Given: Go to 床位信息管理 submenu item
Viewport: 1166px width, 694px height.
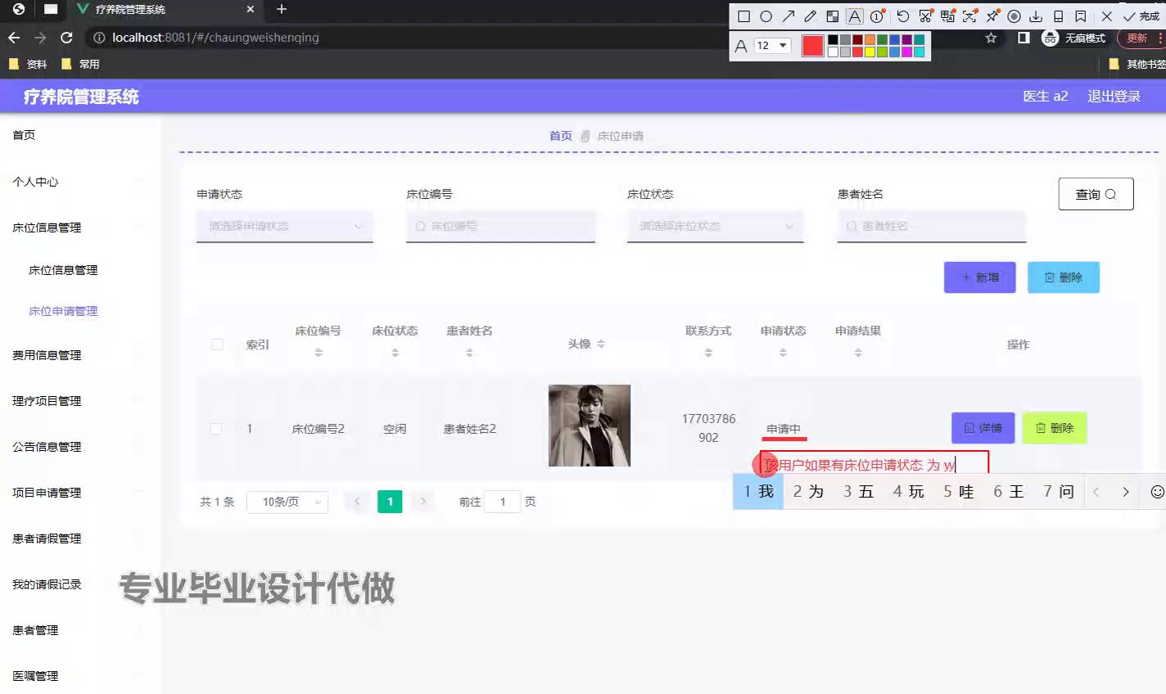Looking at the screenshot, I should pyautogui.click(x=63, y=270).
